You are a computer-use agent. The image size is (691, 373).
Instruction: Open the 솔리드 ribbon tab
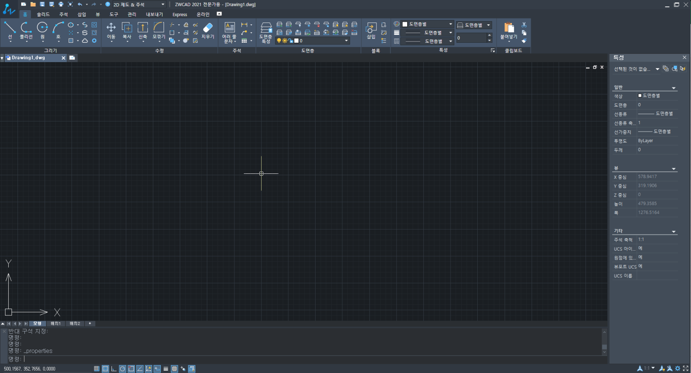pyautogui.click(x=43, y=14)
